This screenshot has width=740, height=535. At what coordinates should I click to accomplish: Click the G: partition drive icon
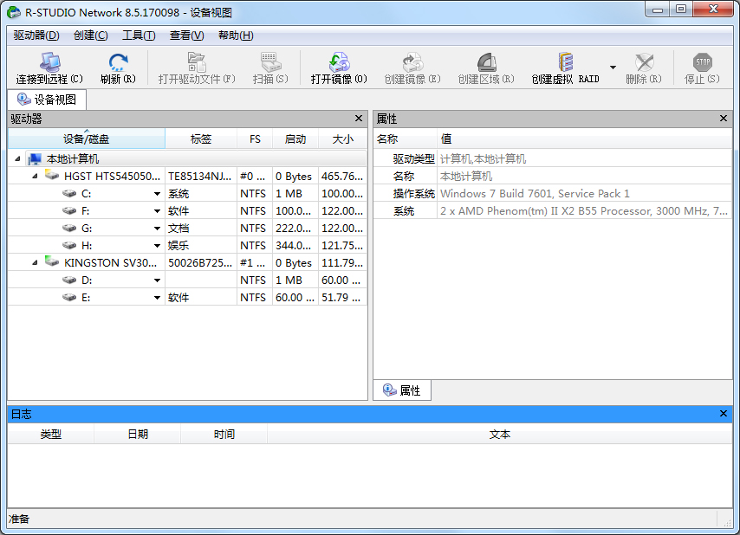(69, 229)
